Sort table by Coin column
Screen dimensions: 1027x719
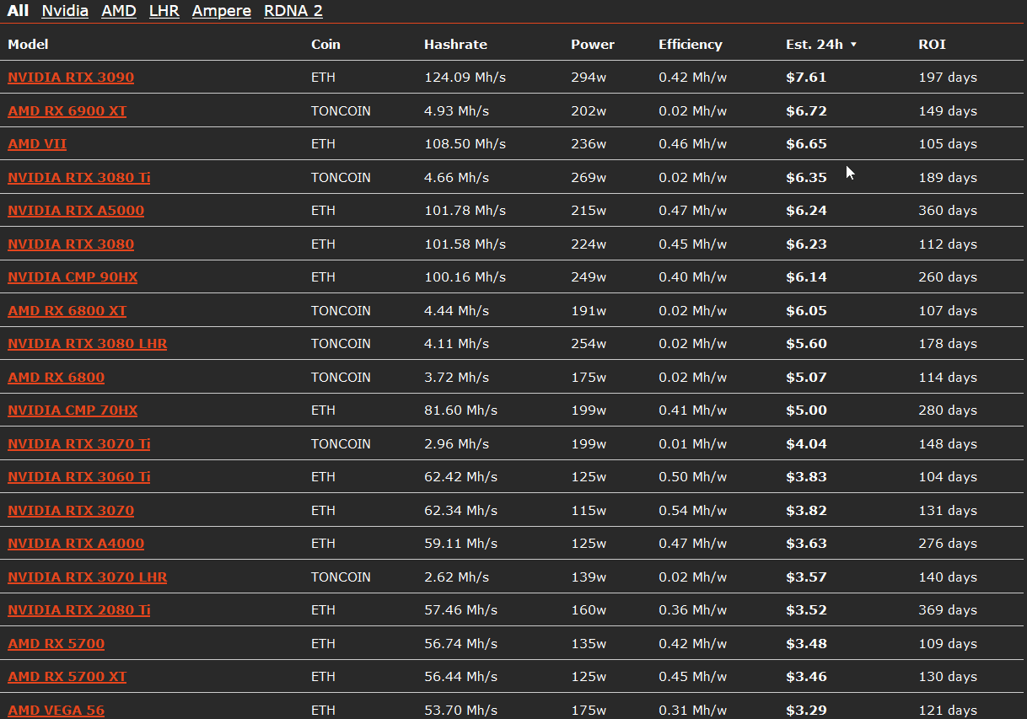325,44
